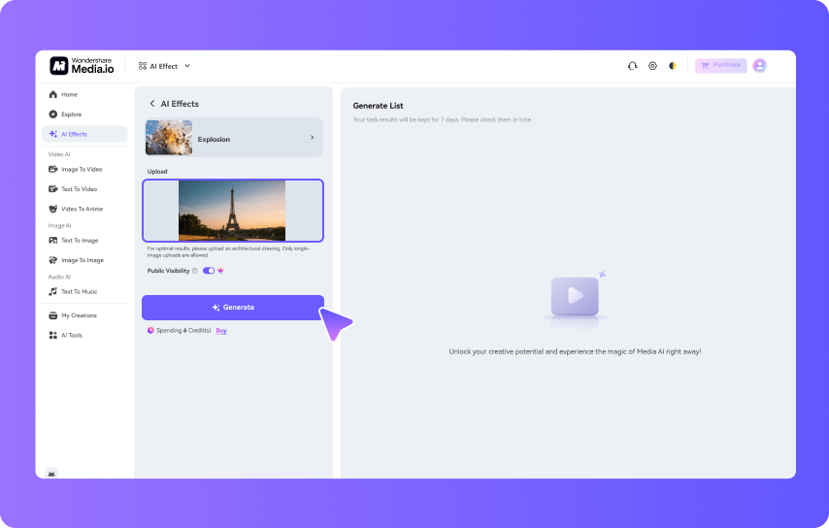The height and width of the screenshot is (528, 829).
Task: Click the Purchase button
Action: coord(720,65)
